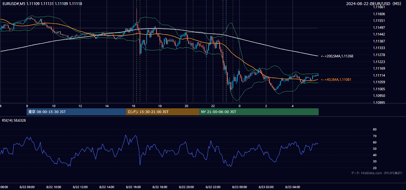
Task: Click the 8/22 20:00 bottom time label
Action: tap(186, 187)
